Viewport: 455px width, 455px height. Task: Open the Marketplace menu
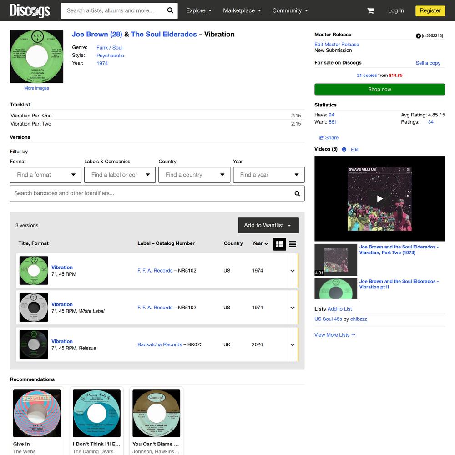tap(242, 10)
